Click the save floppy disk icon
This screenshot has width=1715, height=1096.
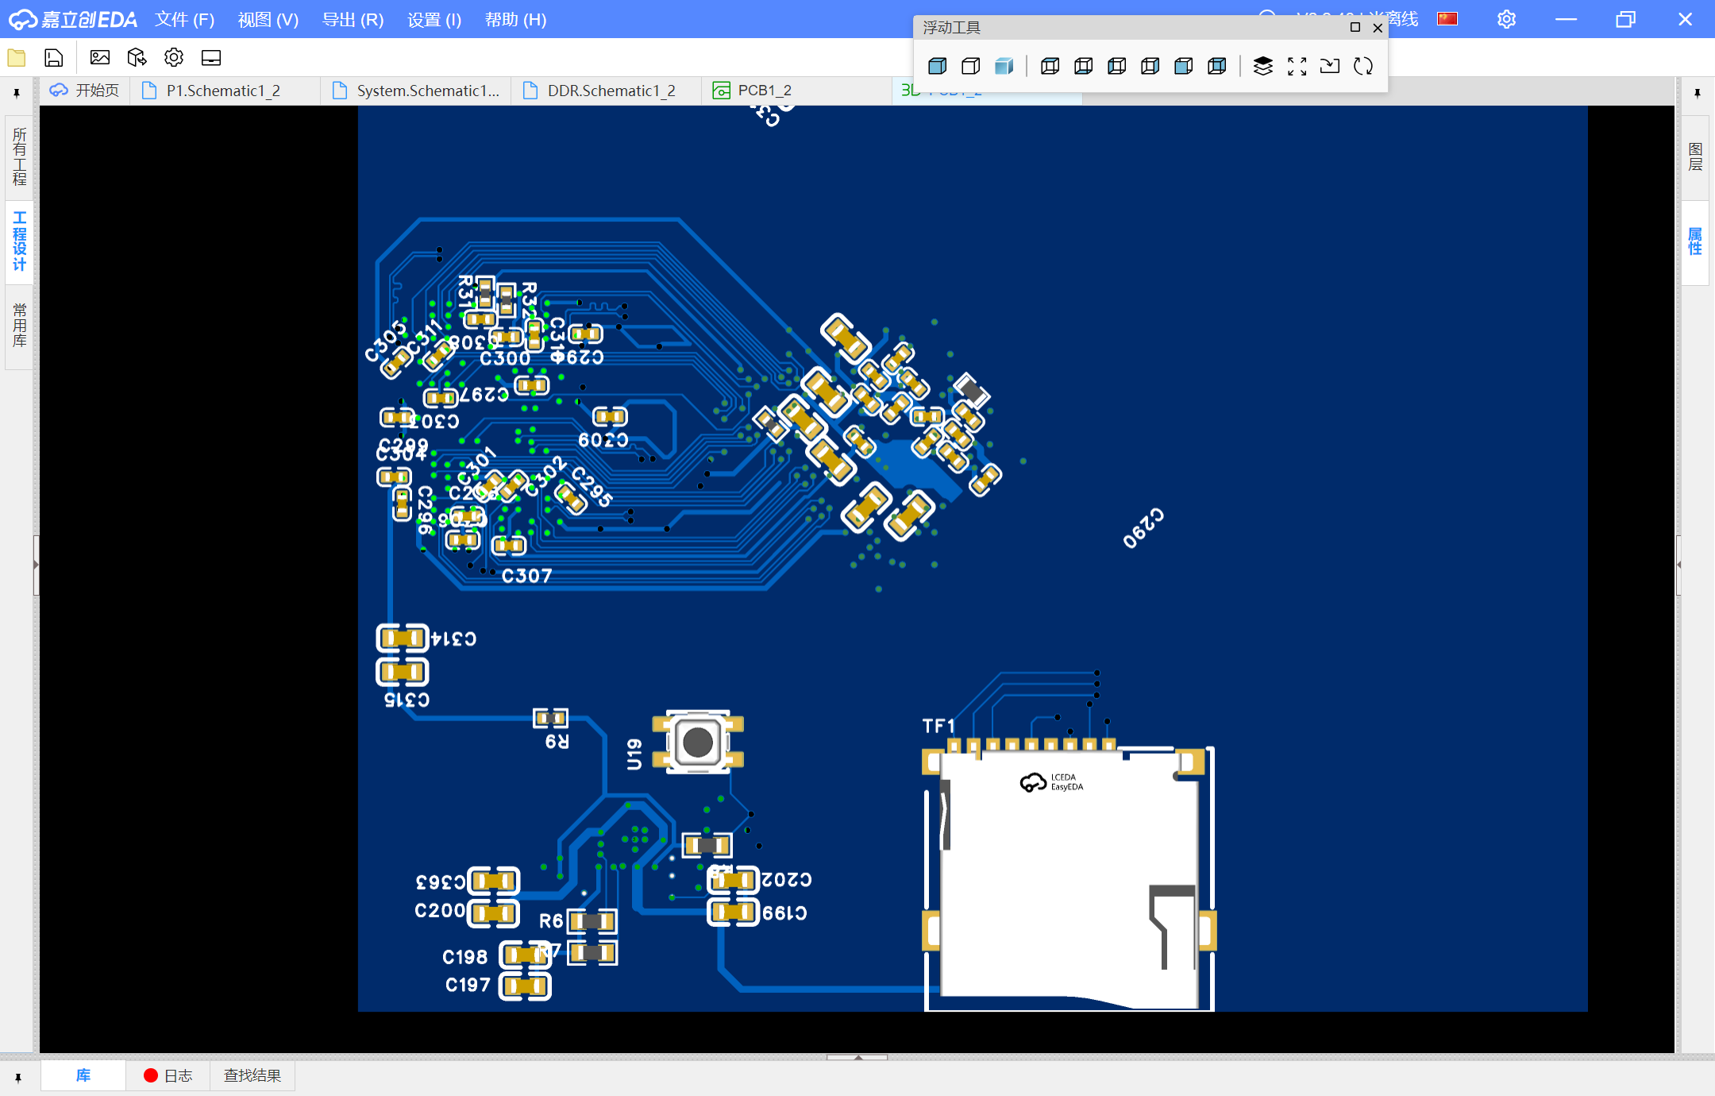[53, 57]
